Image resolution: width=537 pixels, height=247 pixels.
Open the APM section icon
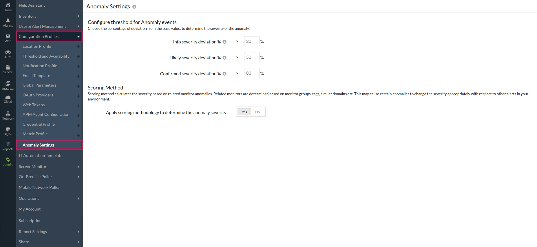pos(8,52)
